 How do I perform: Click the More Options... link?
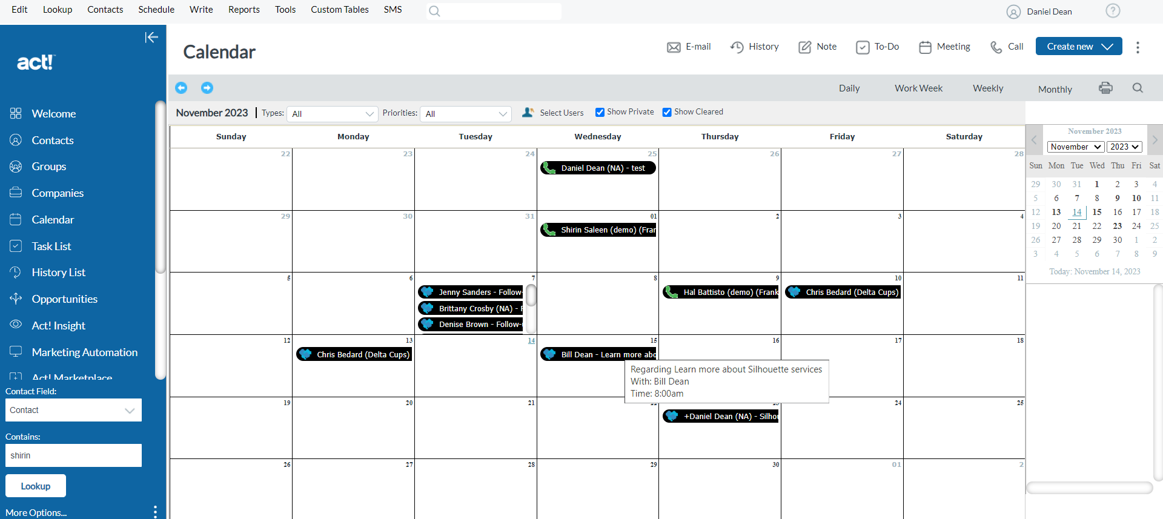(x=36, y=512)
